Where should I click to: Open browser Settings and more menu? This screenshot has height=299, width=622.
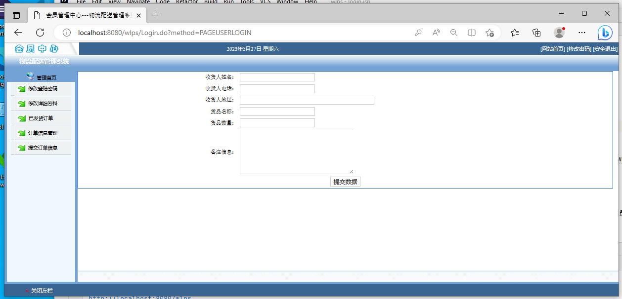[x=582, y=33]
